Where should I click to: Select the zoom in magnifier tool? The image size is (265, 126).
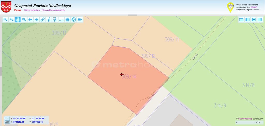pos(5,19)
